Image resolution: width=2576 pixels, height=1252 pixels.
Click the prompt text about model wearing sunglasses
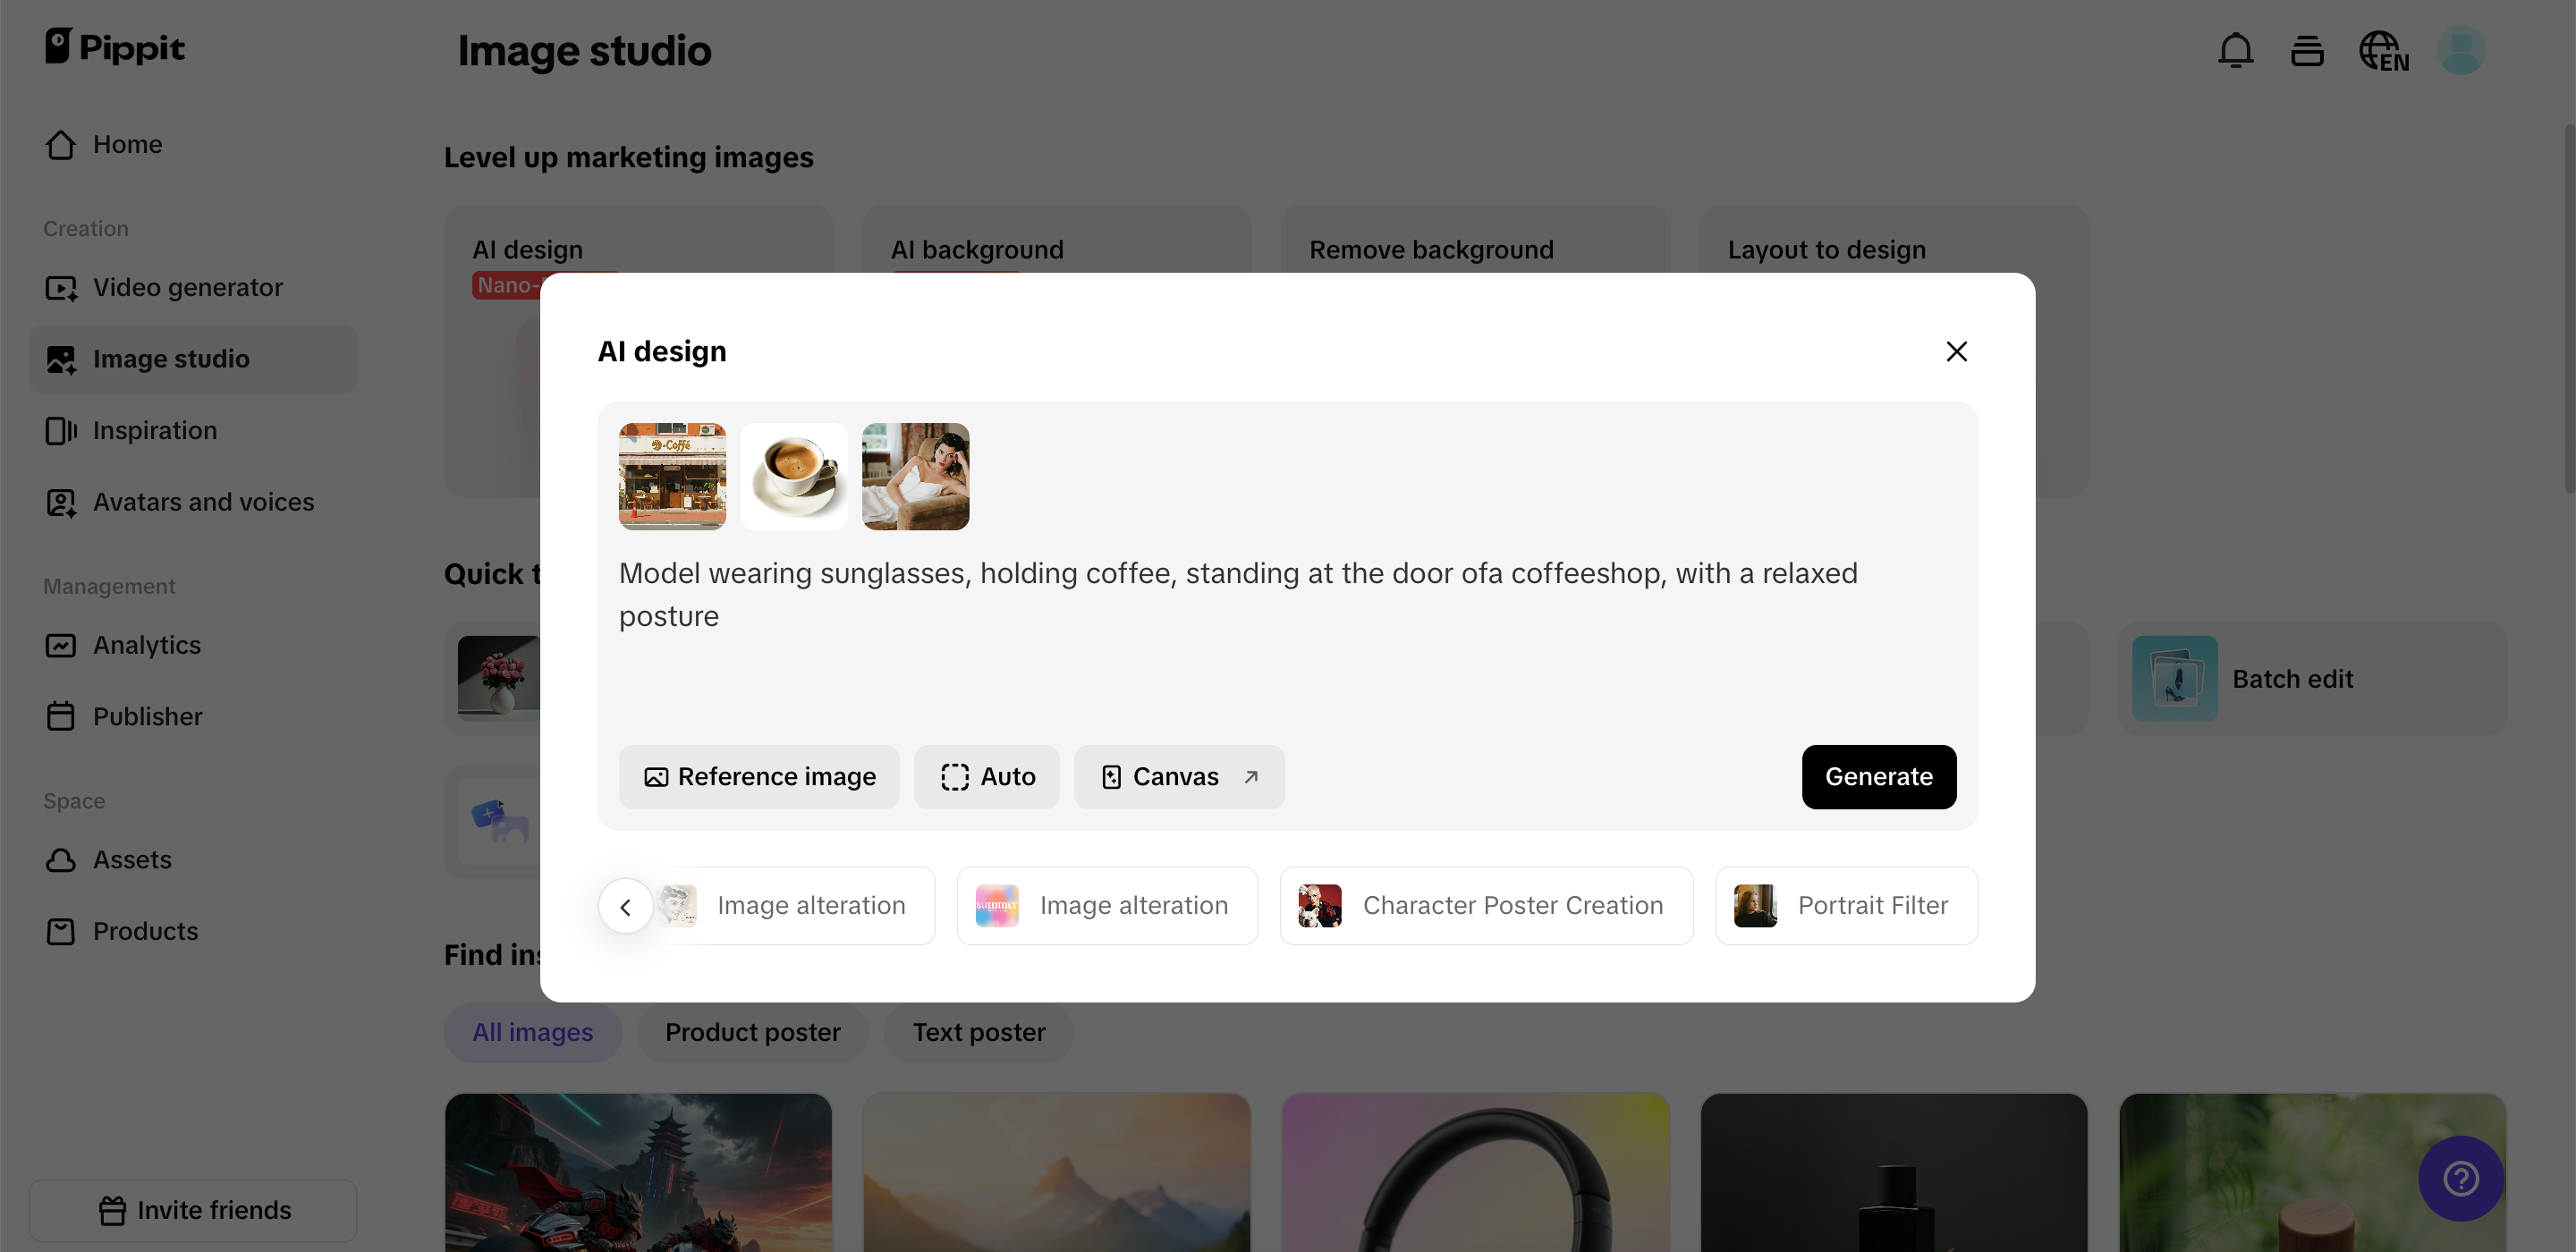coord(1238,594)
